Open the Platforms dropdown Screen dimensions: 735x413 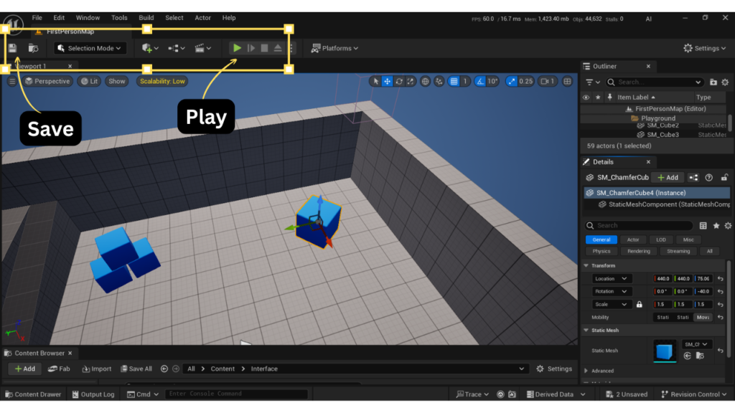click(334, 48)
